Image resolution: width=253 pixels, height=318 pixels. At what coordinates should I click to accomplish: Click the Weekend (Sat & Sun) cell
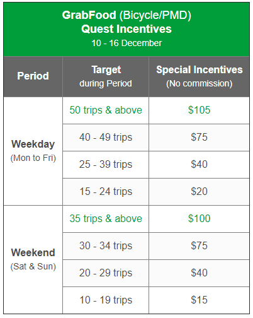click(x=33, y=259)
